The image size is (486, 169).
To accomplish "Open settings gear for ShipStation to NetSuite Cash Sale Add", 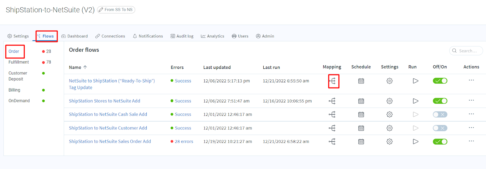I will point(389,114).
